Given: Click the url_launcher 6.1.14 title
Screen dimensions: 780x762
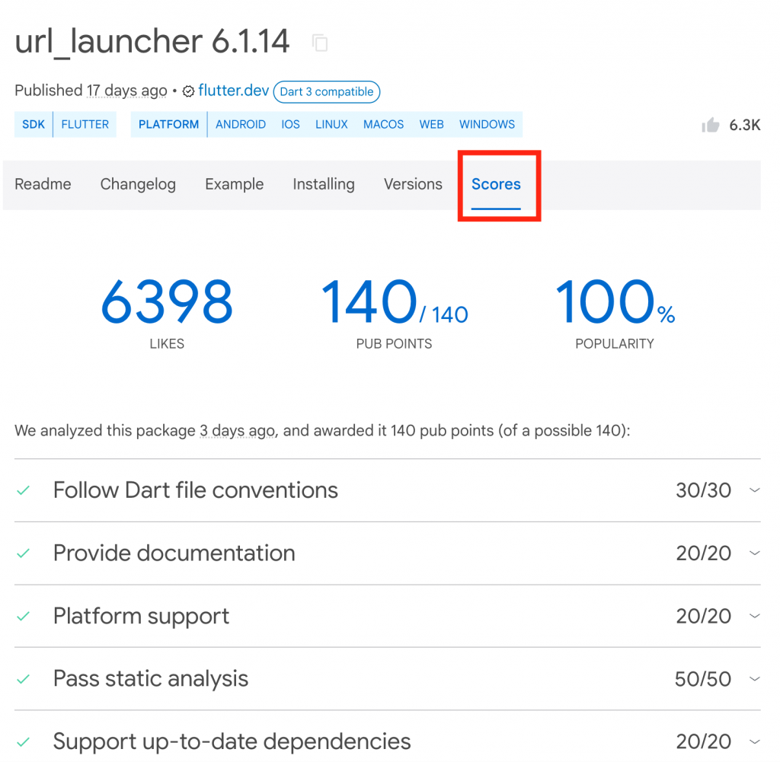Looking at the screenshot, I should click(152, 41).
